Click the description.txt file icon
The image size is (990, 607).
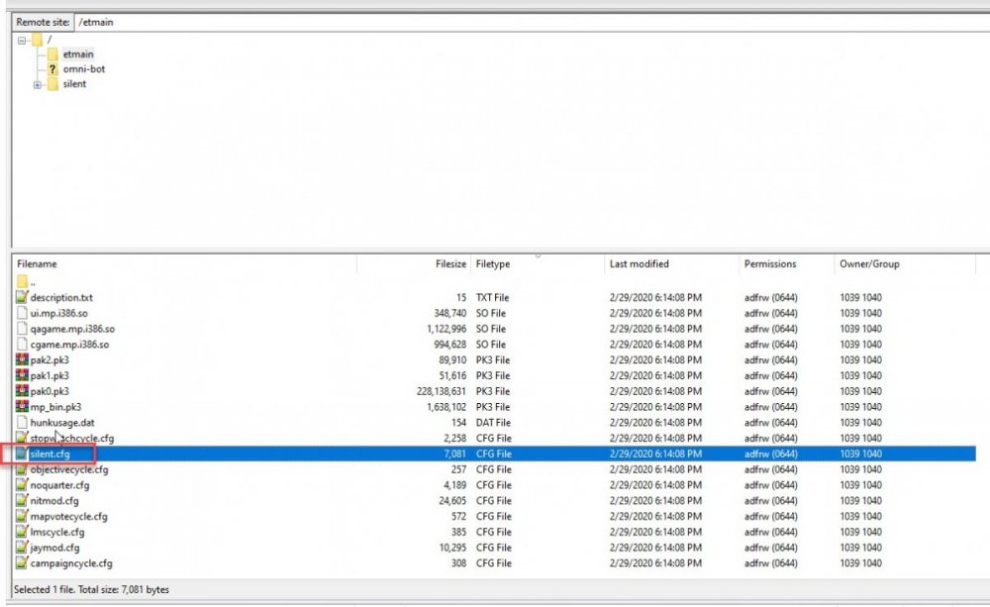22,297
